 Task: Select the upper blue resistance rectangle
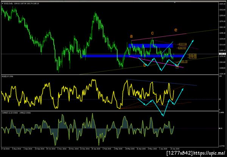(151, 46)
